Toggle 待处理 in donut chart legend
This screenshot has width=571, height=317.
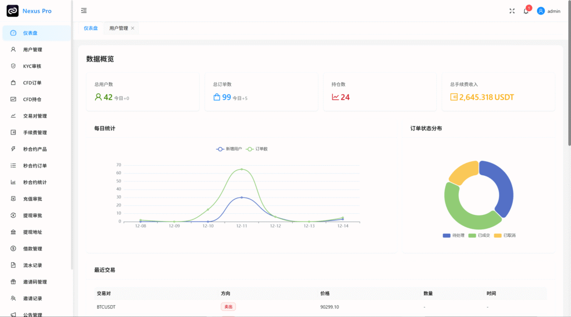pyautogui.click(x=454, y=236)
